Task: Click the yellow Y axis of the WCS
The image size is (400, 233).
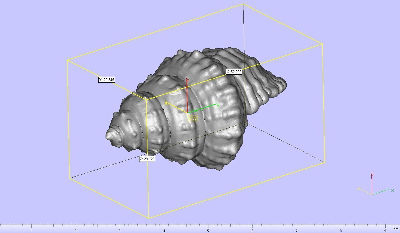Action: [176, 108]
